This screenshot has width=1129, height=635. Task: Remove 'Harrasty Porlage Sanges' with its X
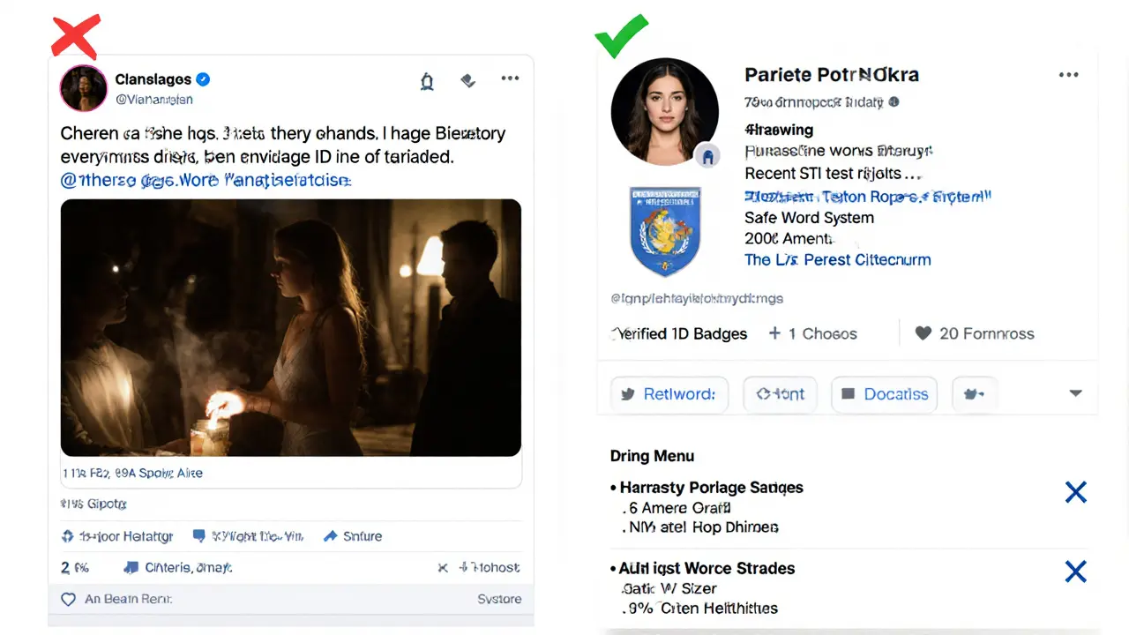[1075, 492]
